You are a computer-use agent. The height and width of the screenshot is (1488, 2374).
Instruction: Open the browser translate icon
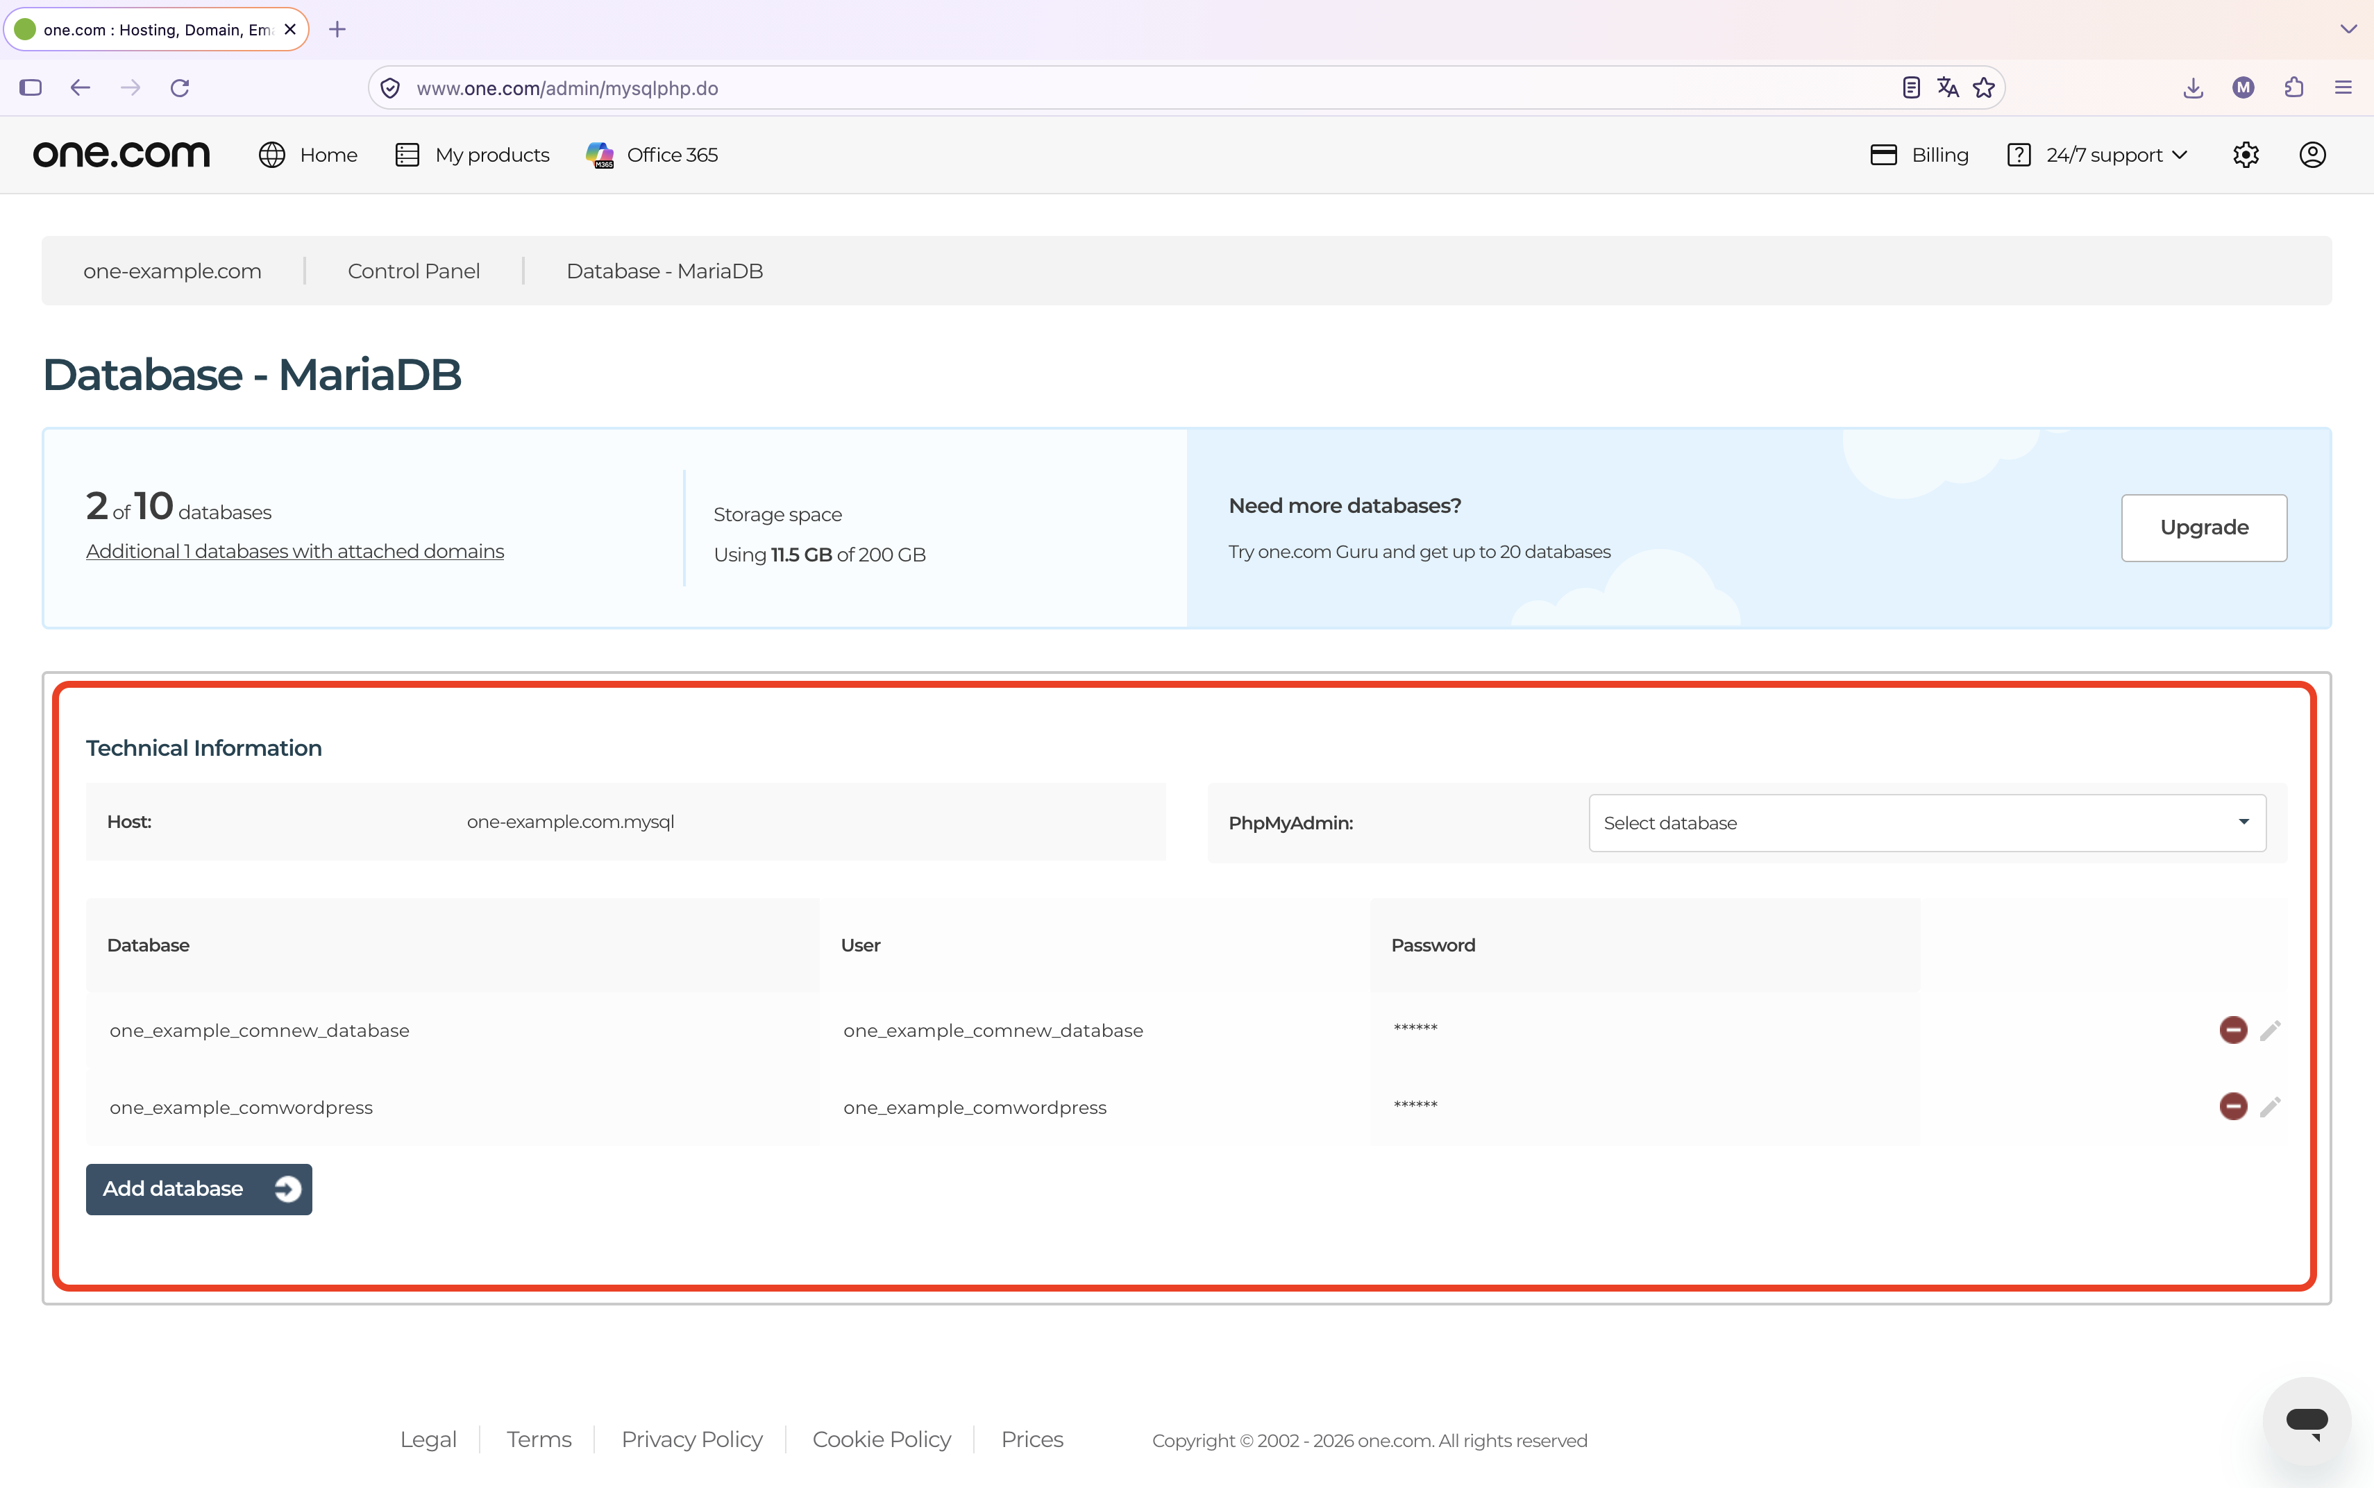pos(1947,87)
